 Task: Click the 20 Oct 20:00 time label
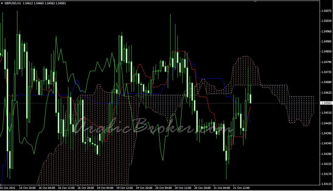pyautogui.click(x=202, y=188)
